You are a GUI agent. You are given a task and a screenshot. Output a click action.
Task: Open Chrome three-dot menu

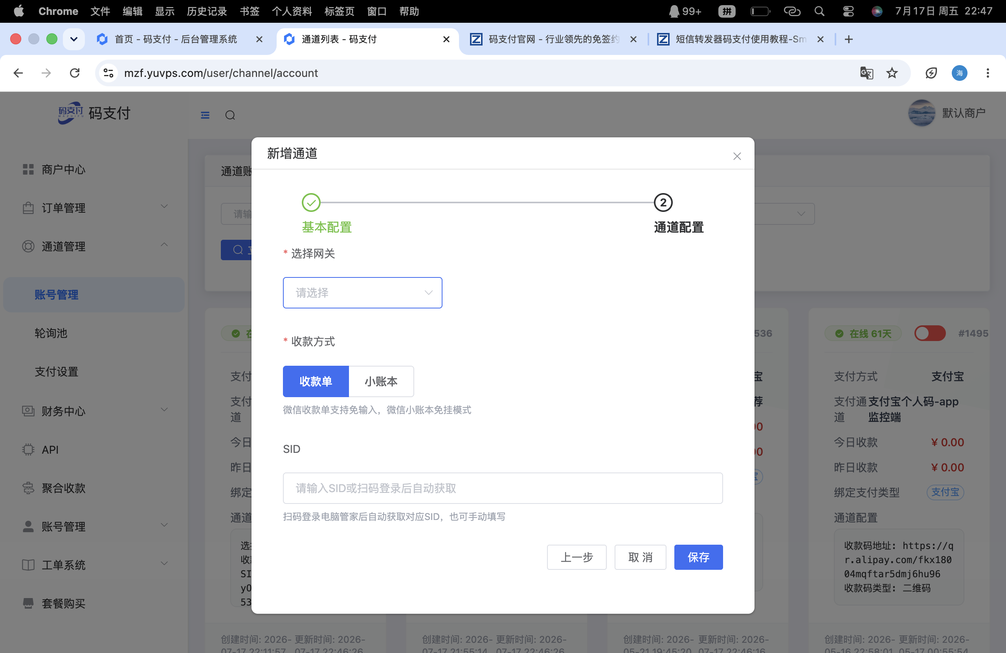tap(988, 73)
